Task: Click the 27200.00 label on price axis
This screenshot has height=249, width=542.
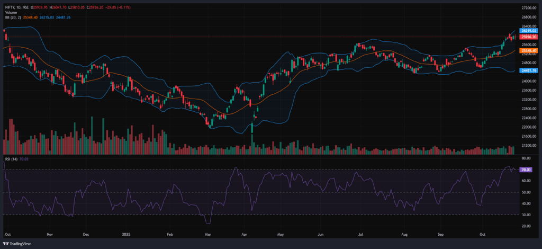Action: pos(529,8)
